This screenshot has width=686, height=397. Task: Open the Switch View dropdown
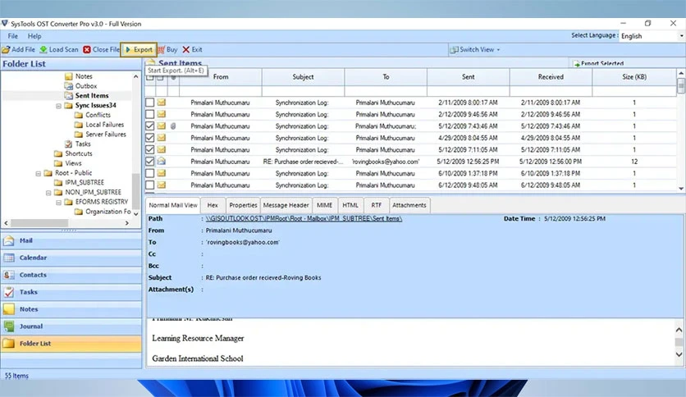474,50
